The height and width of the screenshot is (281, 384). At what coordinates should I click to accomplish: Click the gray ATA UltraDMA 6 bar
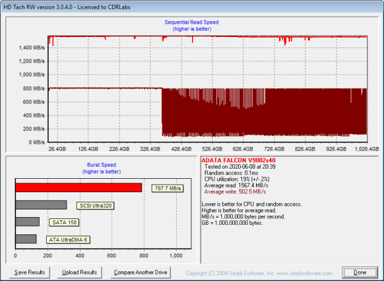coord(26,239)
